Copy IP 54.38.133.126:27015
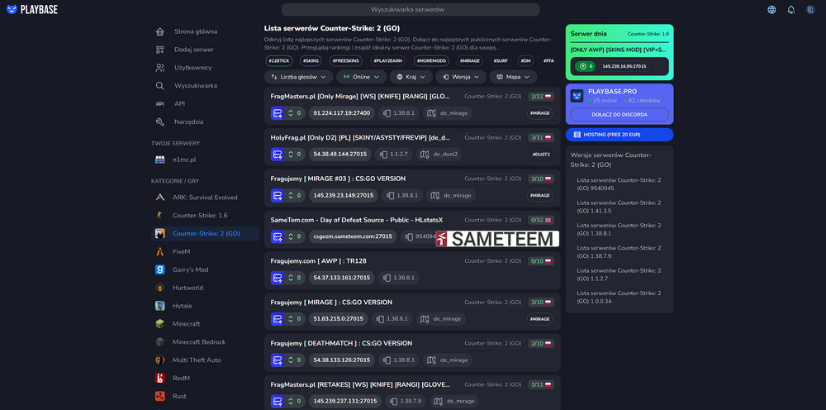This screenshot has width=826, height=410. click(342, 360)
